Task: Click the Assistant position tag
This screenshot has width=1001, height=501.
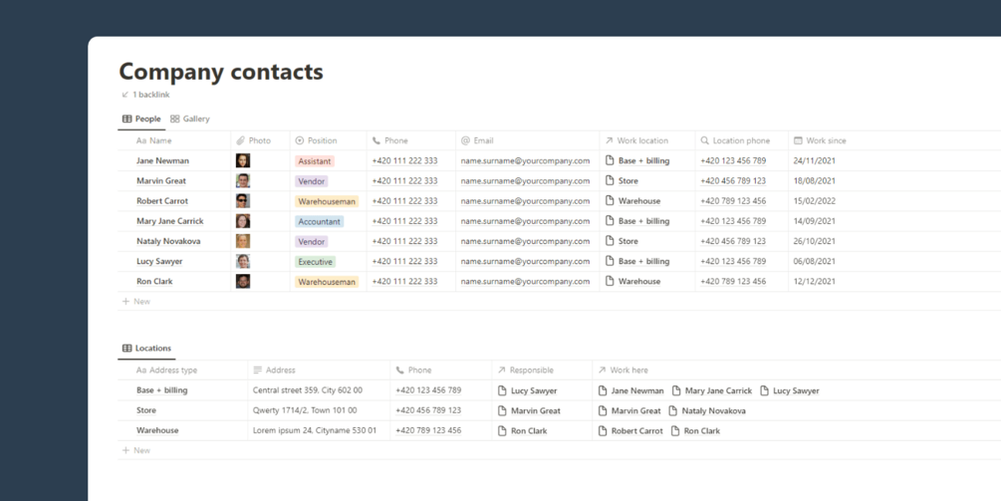Action: tap(315, 161)
